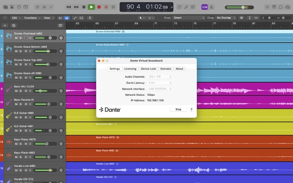Open the Dante Latency dropdown
Image resolution: width=293 pixels, height=183 pixels.
click(160, 83)
